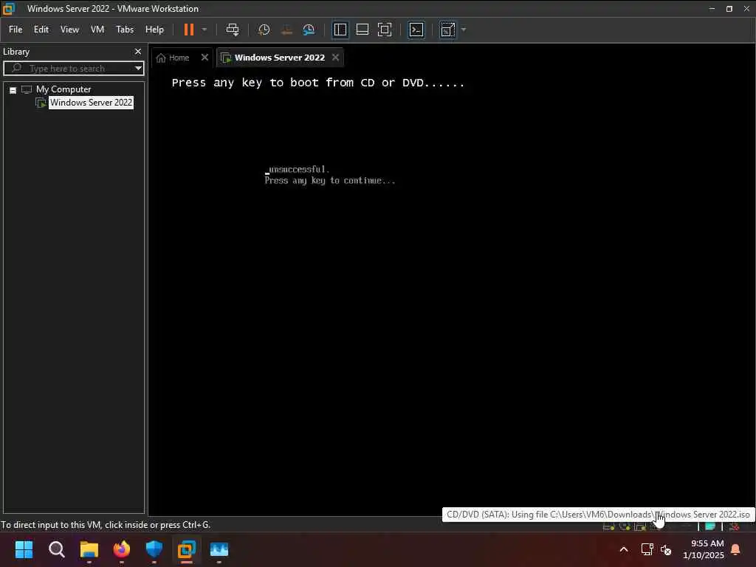Open the stretch guest dropdown arrow
This screenshot has height=567, width=756.
[464, 30]
